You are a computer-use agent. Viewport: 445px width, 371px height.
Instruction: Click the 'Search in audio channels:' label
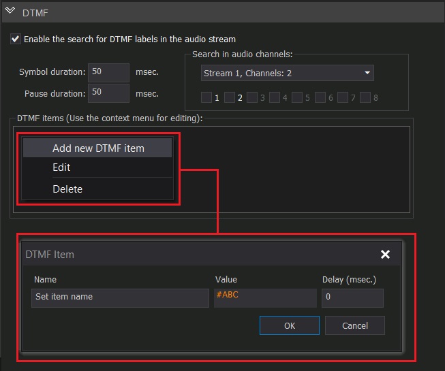pyautogui.click(x=243, y=54)
